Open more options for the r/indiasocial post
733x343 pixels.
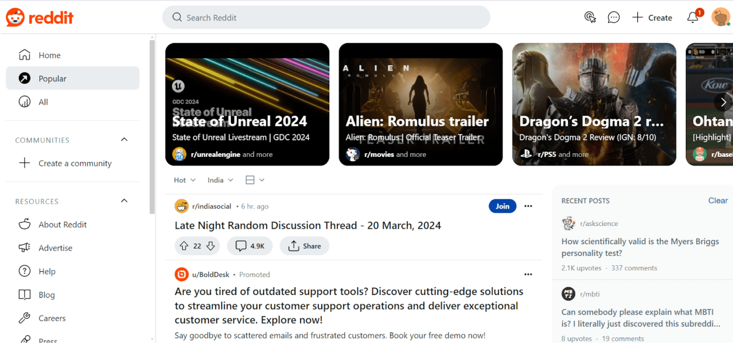[x=528, y=206]
